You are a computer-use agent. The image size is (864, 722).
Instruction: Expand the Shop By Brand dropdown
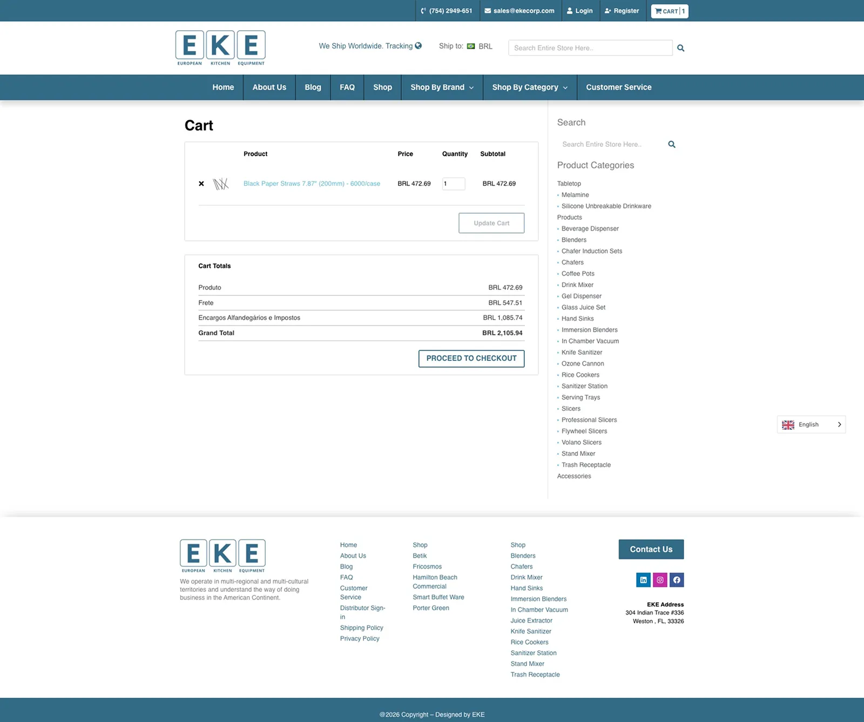pyautogui.click(x=442, y=87)
